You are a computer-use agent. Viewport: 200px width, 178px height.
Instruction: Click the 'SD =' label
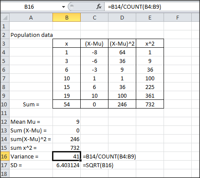[16, 165]
